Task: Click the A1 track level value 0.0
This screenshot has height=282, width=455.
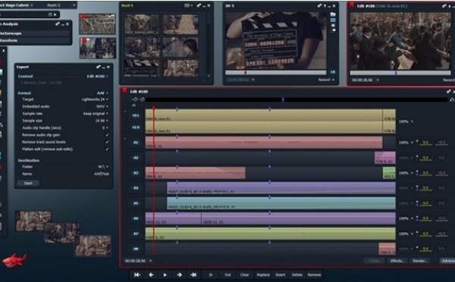Action: click(425, 143)
